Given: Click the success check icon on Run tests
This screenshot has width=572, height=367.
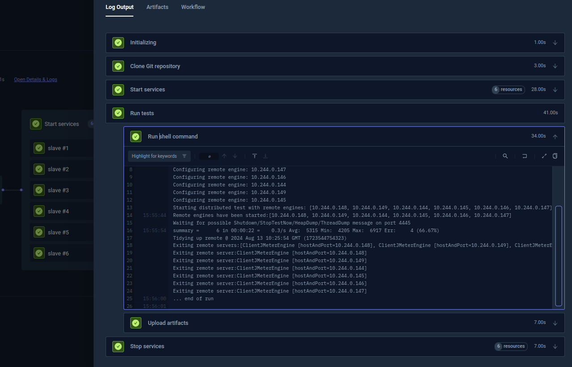Looking at the screenshot, I should coord(118,113).
